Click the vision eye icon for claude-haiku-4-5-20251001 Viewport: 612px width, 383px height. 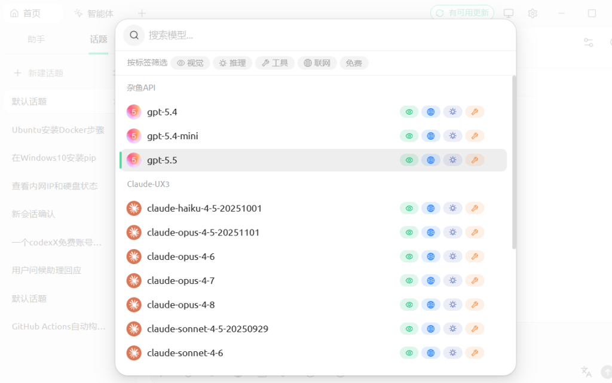pos(409,209)
